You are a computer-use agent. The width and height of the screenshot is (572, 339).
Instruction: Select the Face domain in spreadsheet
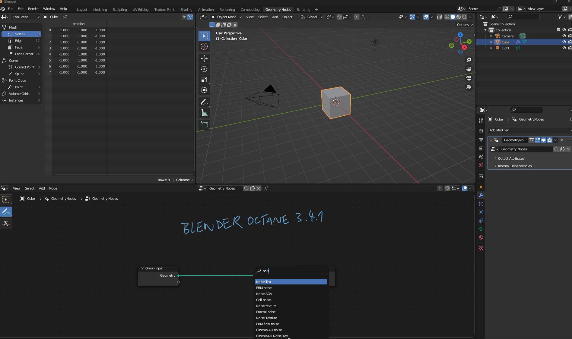(21, 47)
